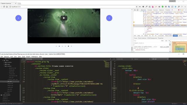
Task: Click the left pane tab navigation arrows
Action: 23,59
